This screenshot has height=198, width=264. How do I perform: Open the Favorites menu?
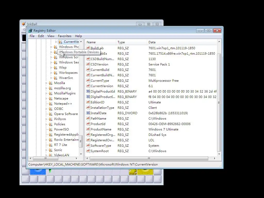point(65,36)
